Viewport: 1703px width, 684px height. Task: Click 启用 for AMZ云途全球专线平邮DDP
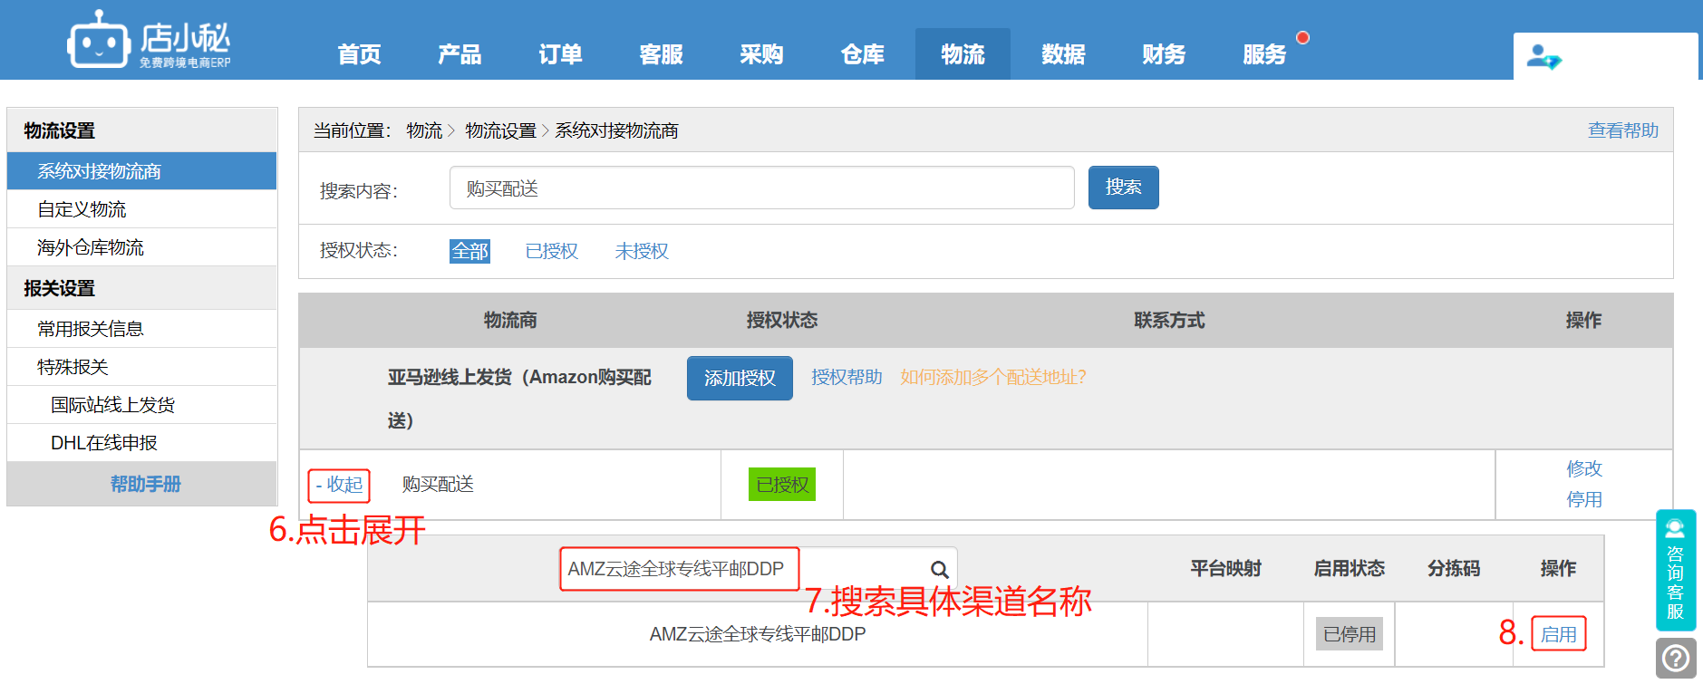[1558, 634]
